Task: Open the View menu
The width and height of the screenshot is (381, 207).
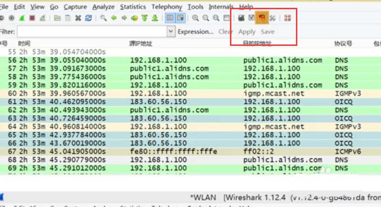Action: pos(37,7)
